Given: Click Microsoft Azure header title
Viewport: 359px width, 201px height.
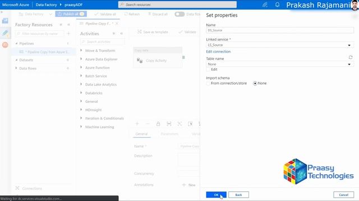Looking at the screenshot, I should tap(16, 4).
